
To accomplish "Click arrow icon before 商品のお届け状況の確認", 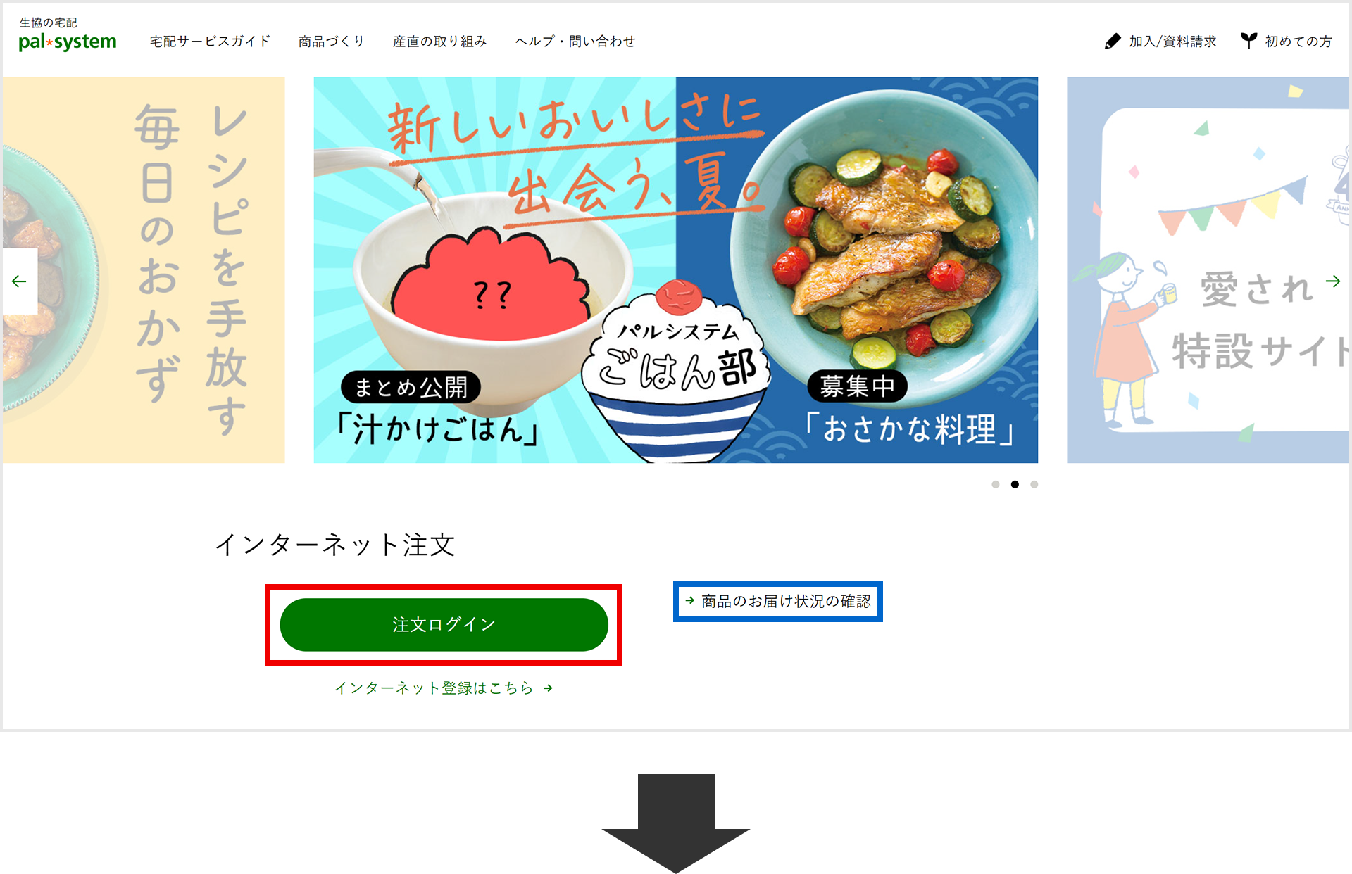I will pyautogui.click(x=690, y=601).
